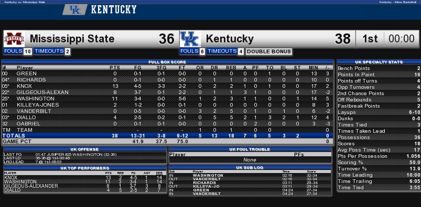The width and height of the screenshot is (421, 207).
Task: Open the UK SPECIALTY STATS panel header
Action: click(379, 62)
